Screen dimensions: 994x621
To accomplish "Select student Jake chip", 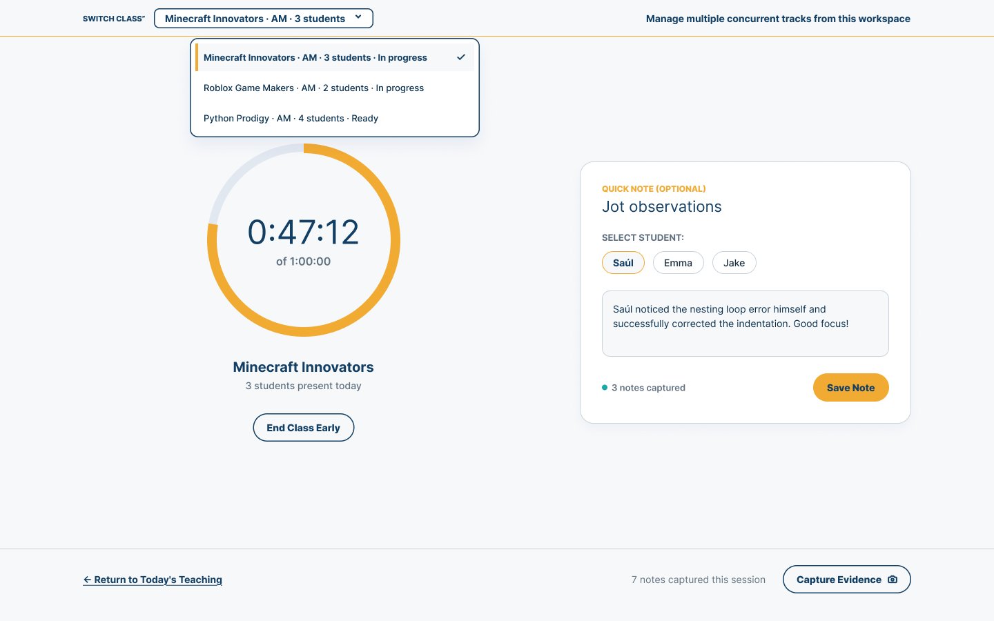I will click(734, 263).
